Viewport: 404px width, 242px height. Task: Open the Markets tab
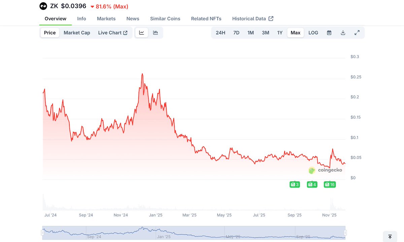tap(106, 19)
